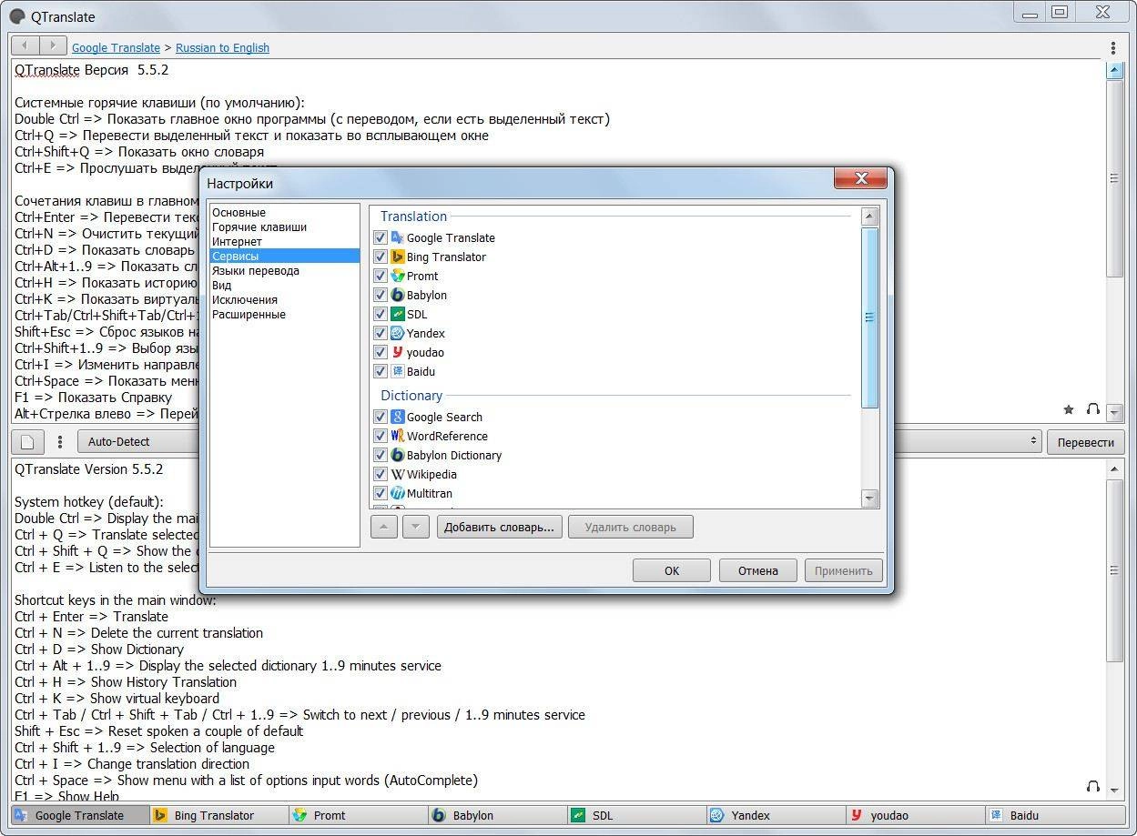Go forward with the right arrow navigation button

coord(53,45)
